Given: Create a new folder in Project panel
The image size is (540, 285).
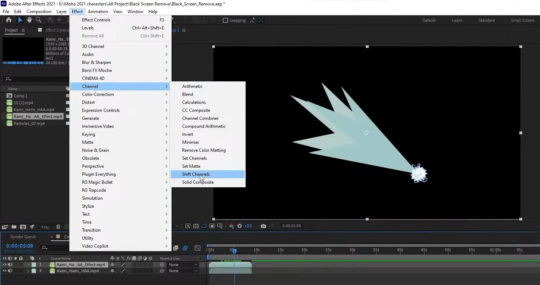Looking at the screenshot, I should 14,227.
